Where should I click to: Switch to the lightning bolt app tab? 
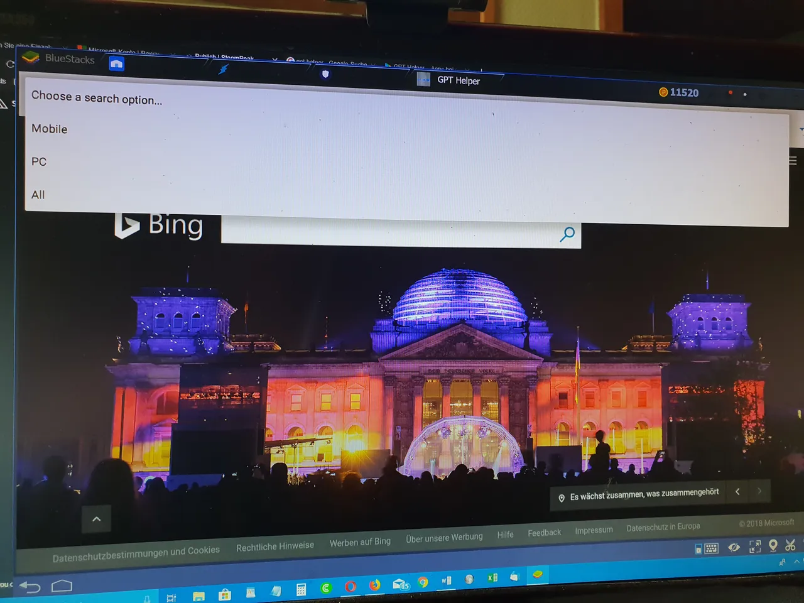[x=223, y=69]
